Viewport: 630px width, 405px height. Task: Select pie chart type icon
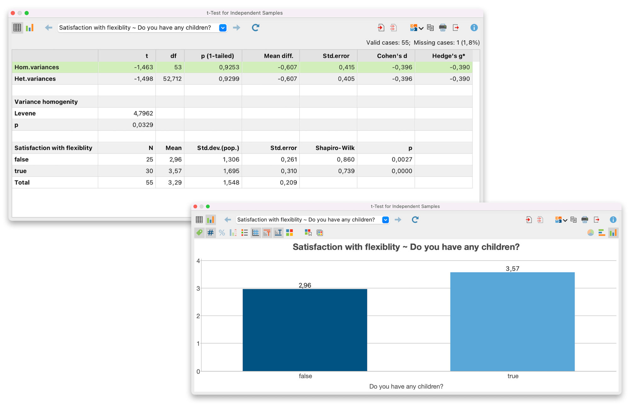tap(591, 233)
